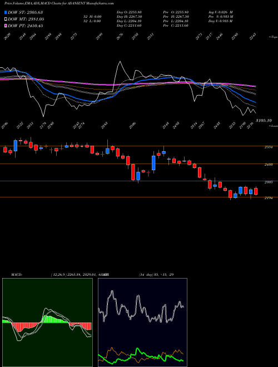This screenshot has height=367, width=278.
Task: Click the MACD label above the green panel
Action: [x=17, y=275]
